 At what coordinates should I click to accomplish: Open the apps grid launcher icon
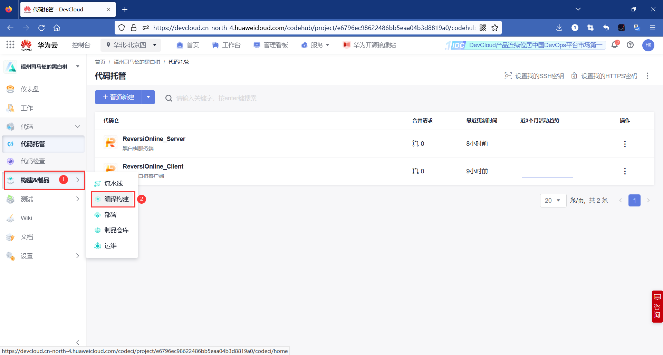click(10, 44)
